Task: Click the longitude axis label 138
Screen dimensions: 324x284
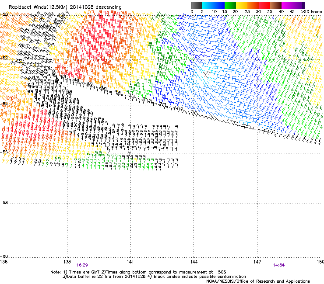Action: click(67, 262)
